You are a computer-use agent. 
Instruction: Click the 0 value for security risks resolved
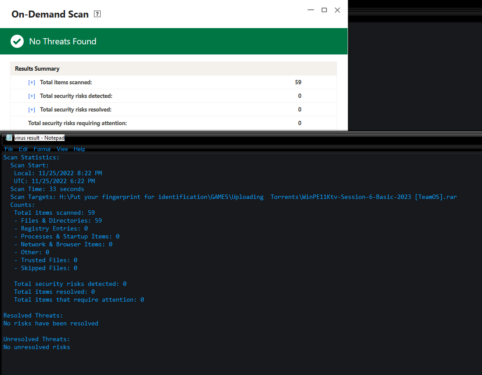coord(300,109)
